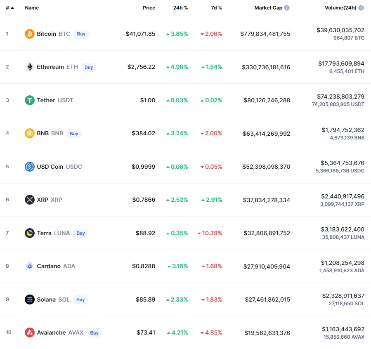The width and height of the screenshot is (371, 349).
Task: Click the Buy button next to Solana
Action: (80, 299)
